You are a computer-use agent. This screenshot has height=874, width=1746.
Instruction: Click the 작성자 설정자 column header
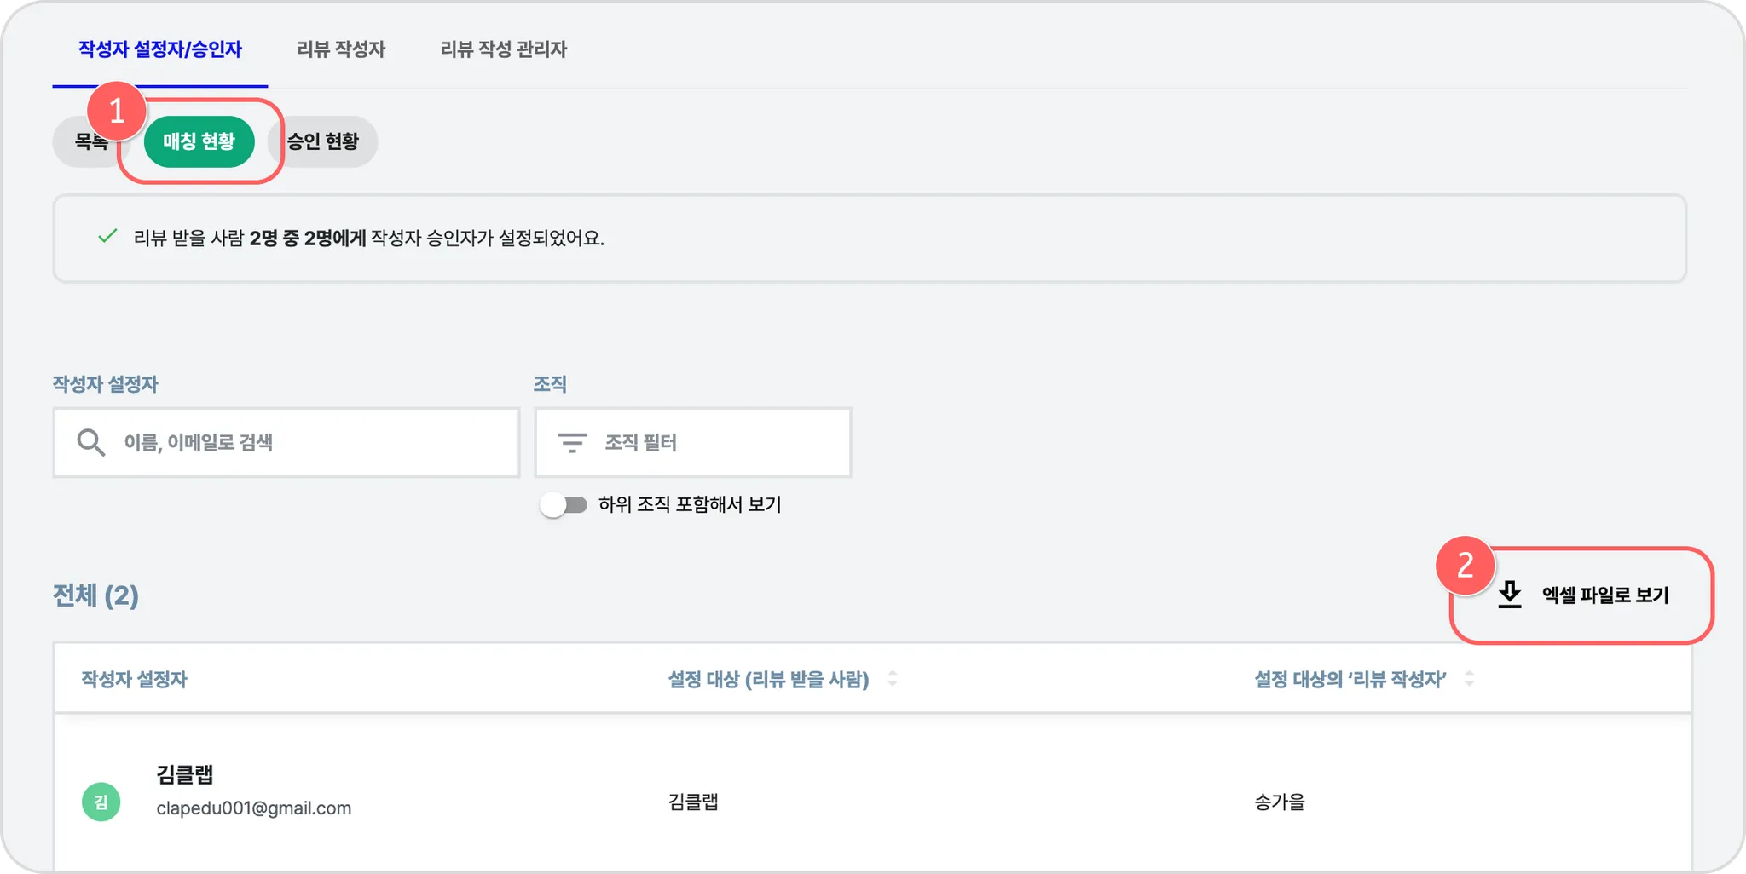(x=134, y=679)
